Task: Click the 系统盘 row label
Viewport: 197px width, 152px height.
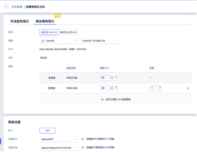Action: point(52,78)
